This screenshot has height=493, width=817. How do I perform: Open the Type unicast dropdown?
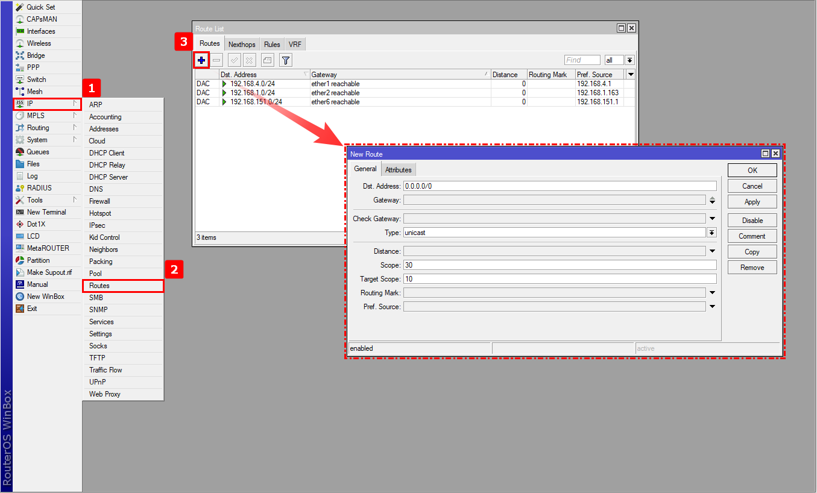tap(712, 233)
